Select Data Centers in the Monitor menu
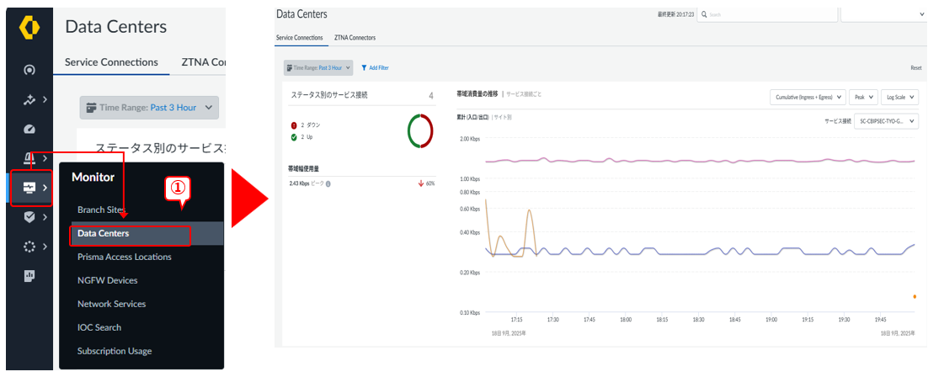 pyautogui.click(x=104, y=233)
